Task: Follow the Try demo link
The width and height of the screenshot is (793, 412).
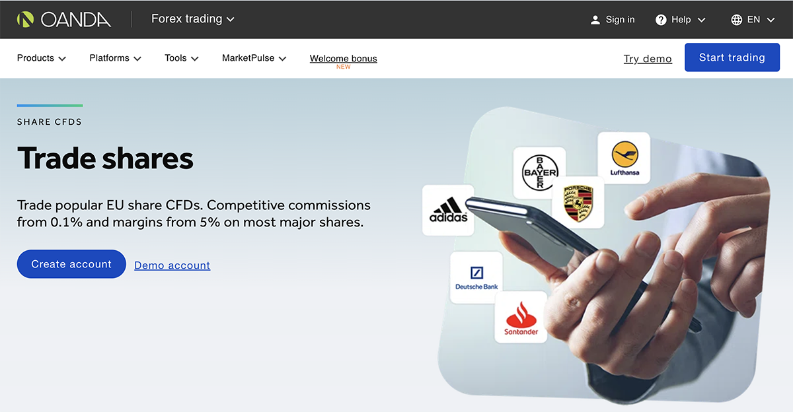Action: tap(648, 59)
